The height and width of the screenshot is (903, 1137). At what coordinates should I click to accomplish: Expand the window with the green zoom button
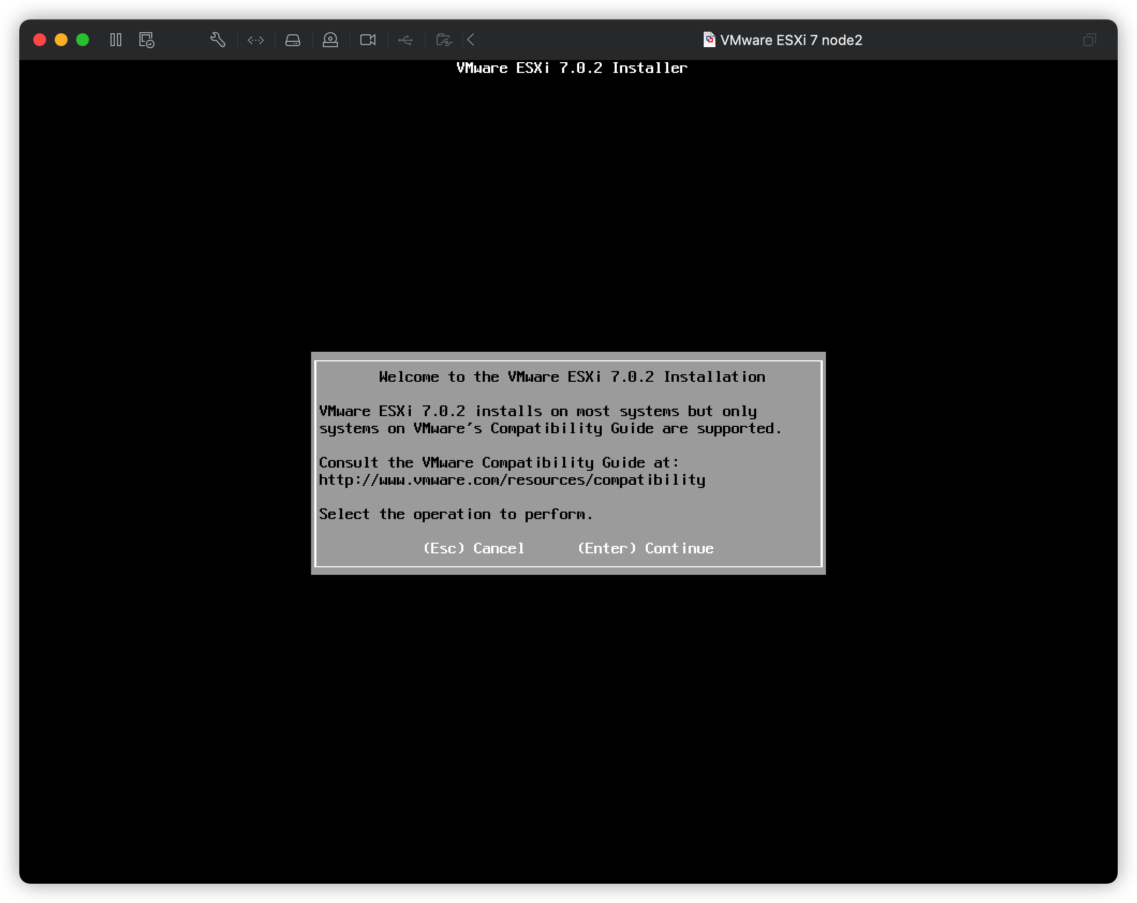pyautogui.click(x=82, y=40)
